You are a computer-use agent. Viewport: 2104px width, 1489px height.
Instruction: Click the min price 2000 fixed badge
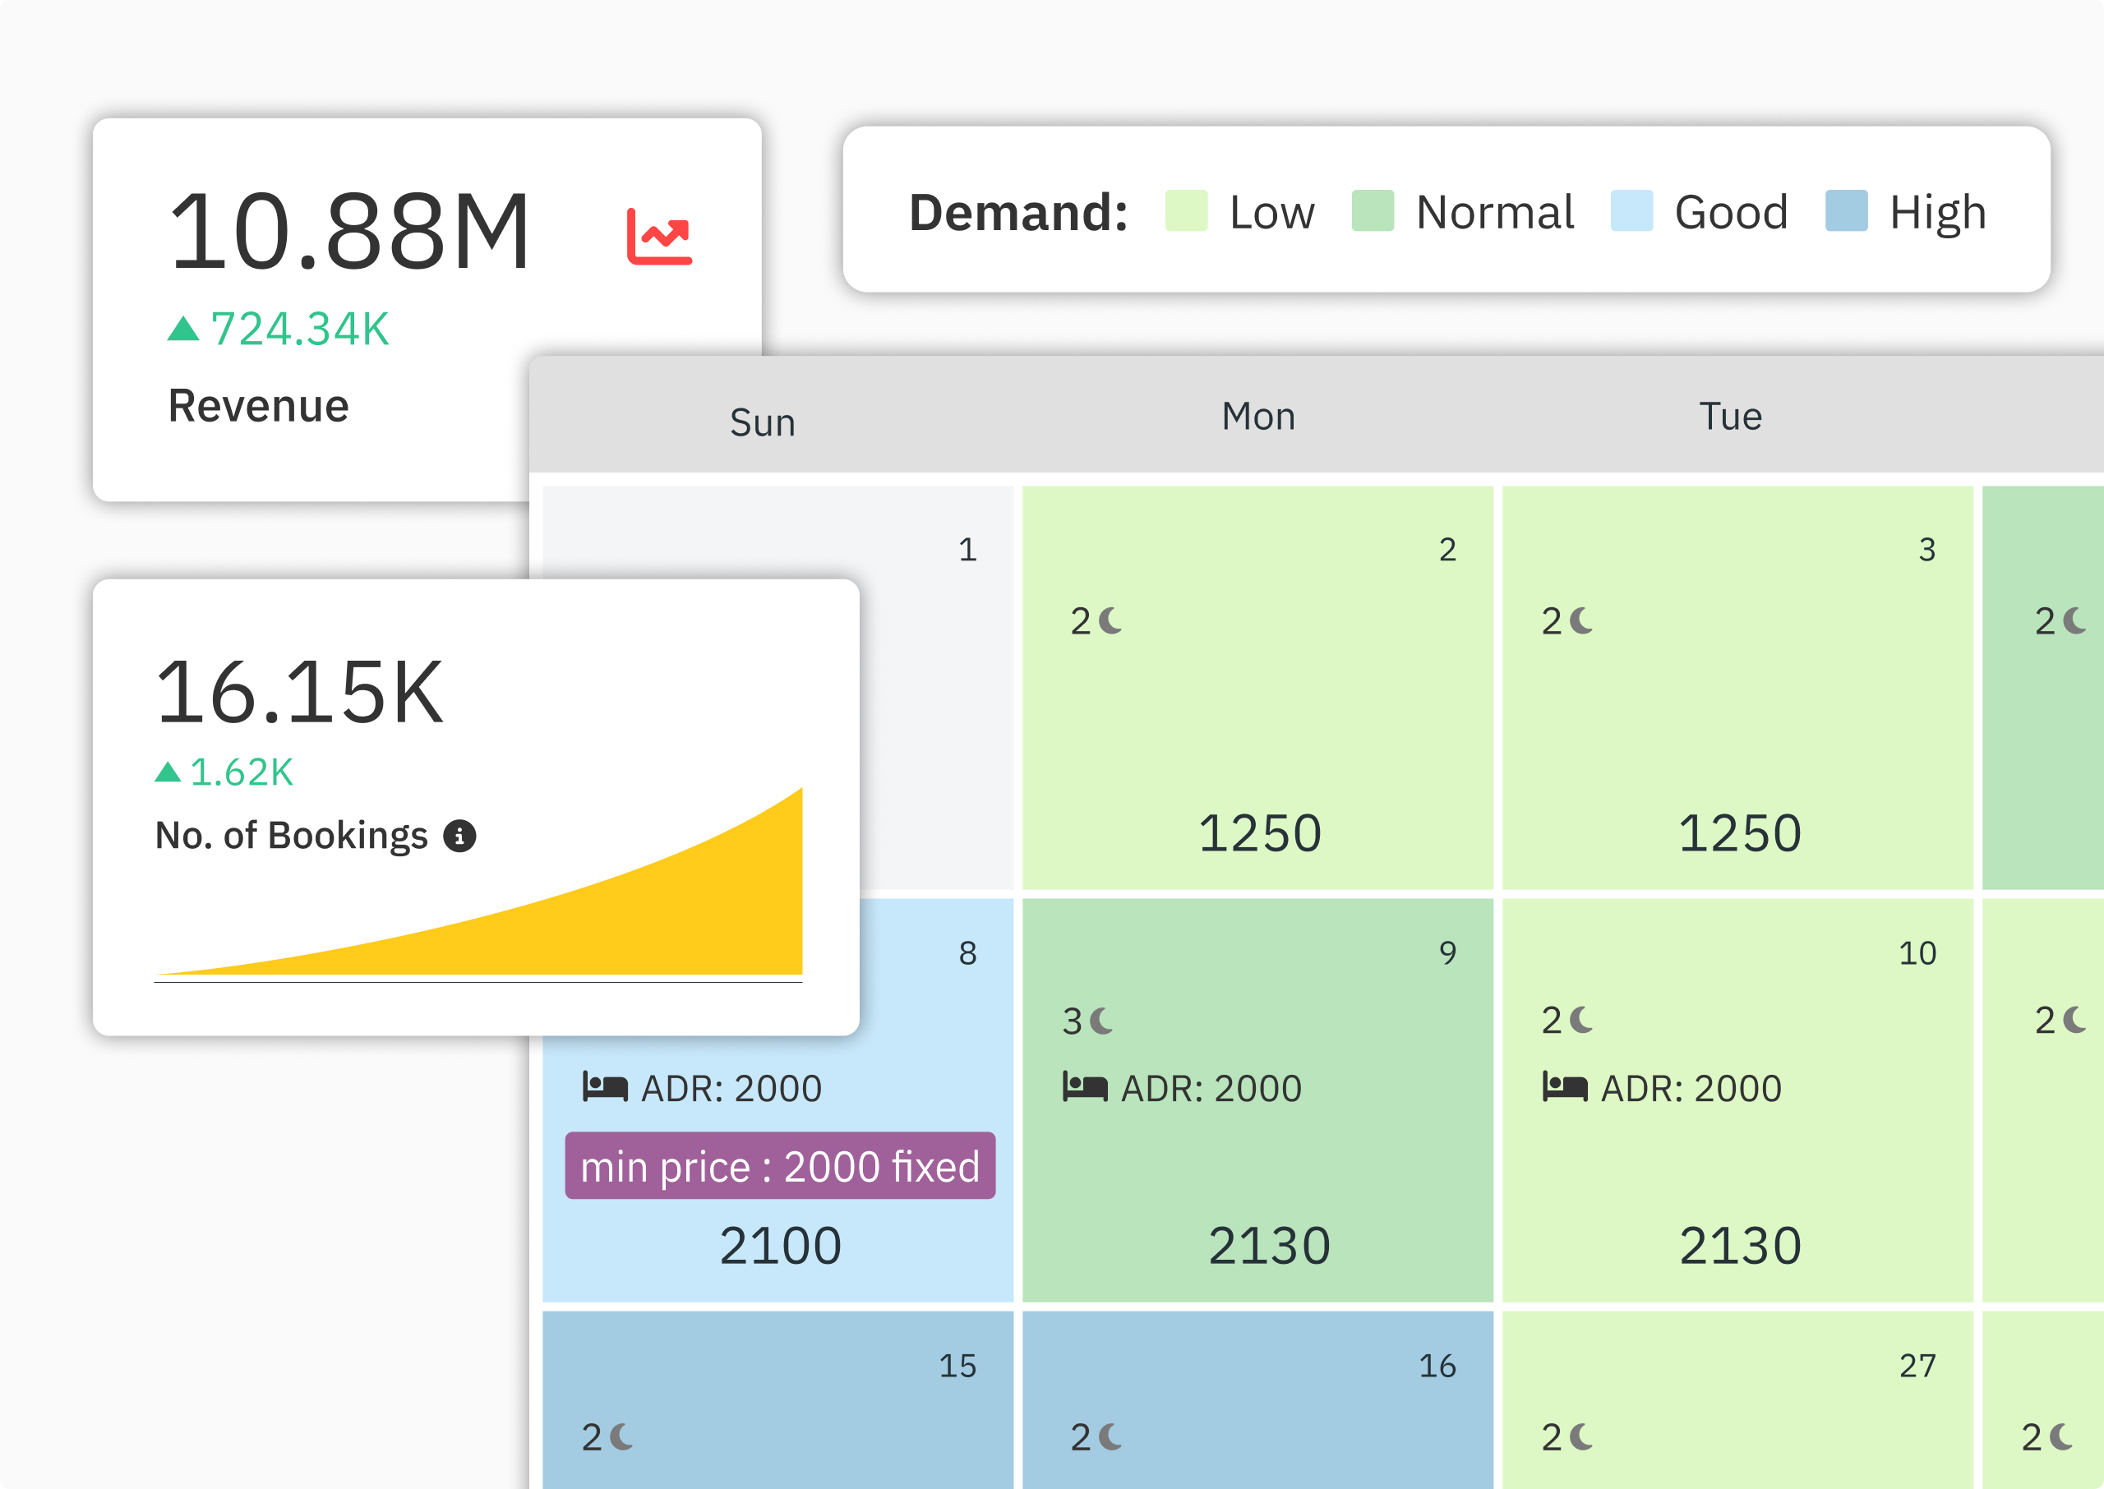point(780,1165)
